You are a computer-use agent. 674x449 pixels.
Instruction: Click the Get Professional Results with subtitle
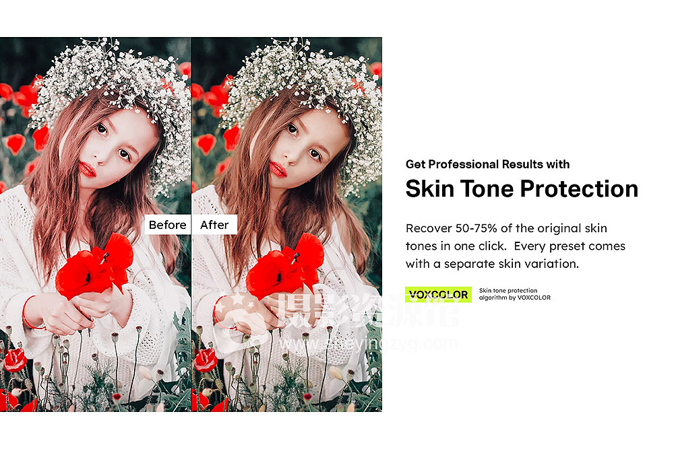pyautogui.click(x=487, y=164)
